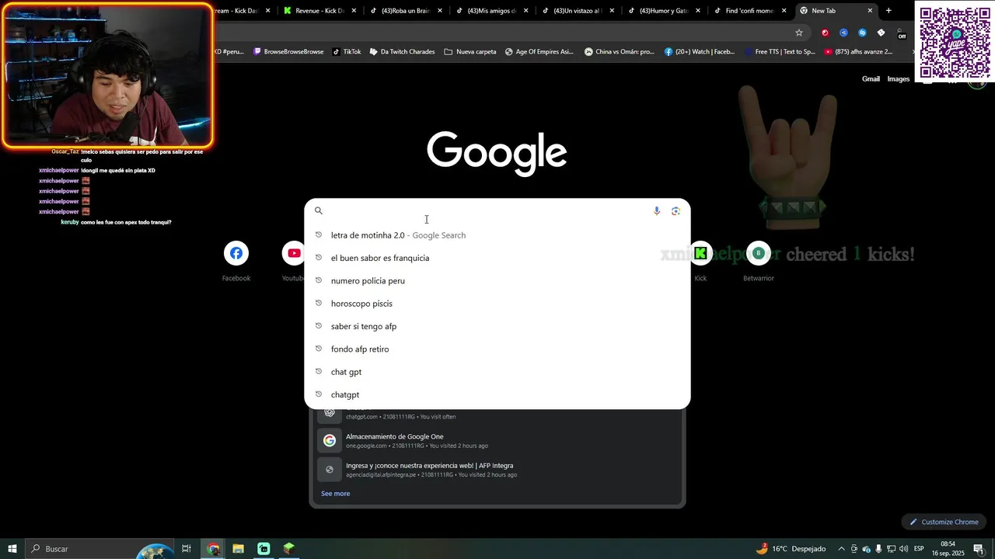Open the TikTok bookmark

(347, 52)
